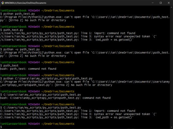The height and width of the screenshot is (129, 173).
Task: Click the first 'import: command not found' line
Action: point(68,33)
